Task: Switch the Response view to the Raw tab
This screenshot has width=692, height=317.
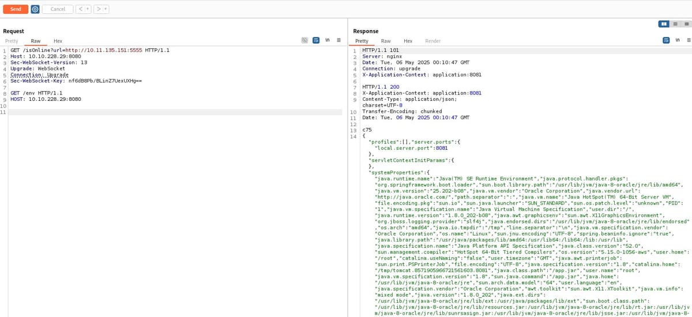Action: [x=386, y=41]
